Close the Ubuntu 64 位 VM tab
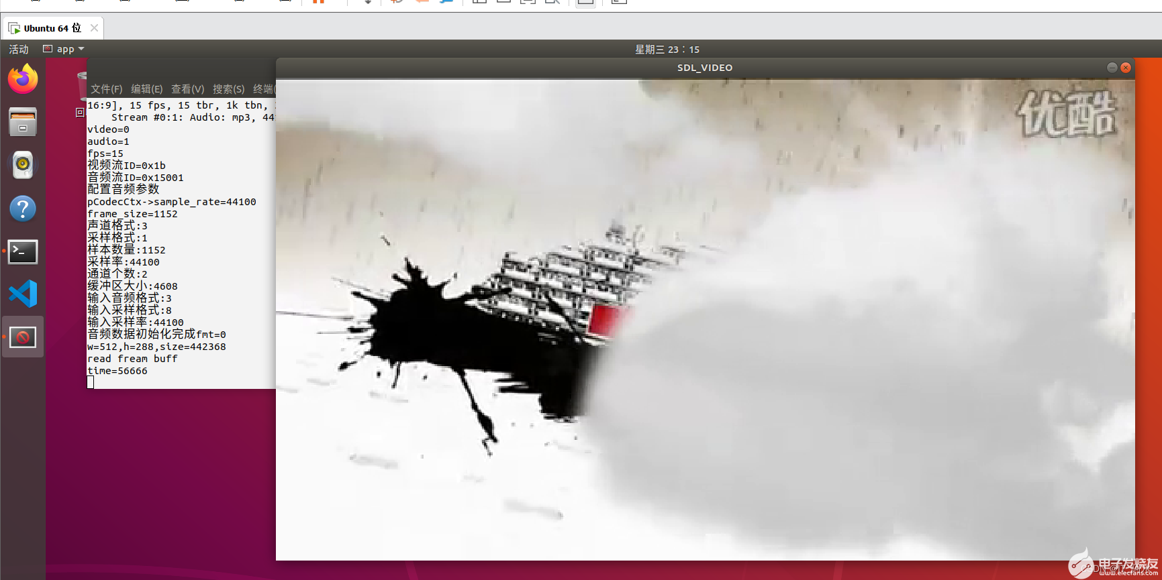This screenshot has height=580, width=1162. [94, 28]
